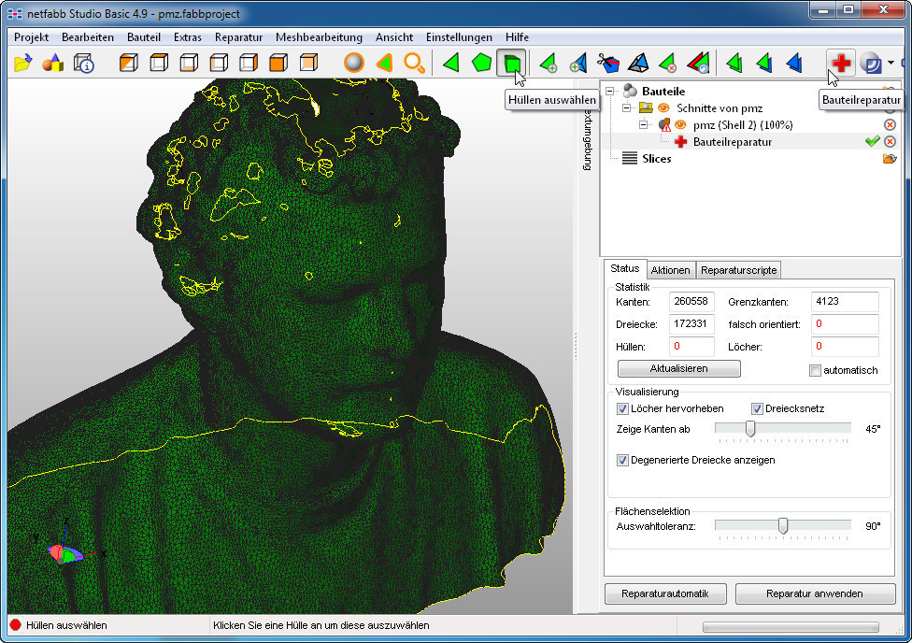Click the create primitive shapes toolbar icon
Screen dimensions: 912x643
[53, 63]
